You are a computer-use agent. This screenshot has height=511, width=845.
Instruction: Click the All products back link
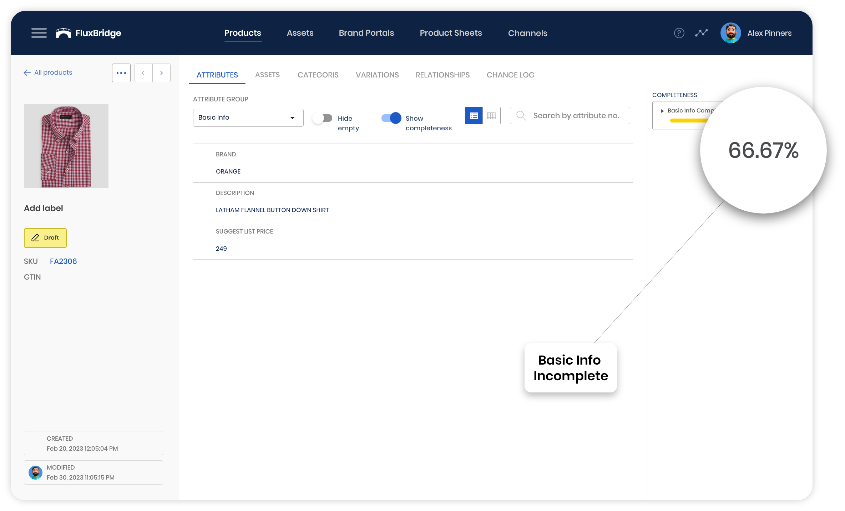click(48, 72)
